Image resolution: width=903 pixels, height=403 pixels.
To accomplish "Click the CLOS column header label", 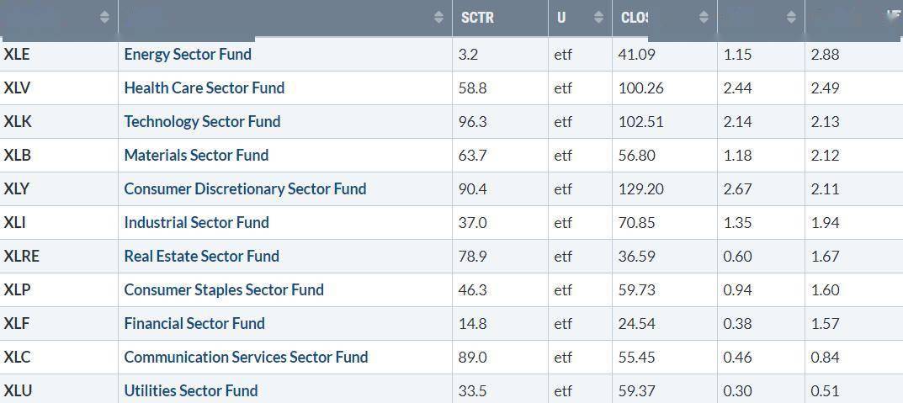I will (635, 17).
